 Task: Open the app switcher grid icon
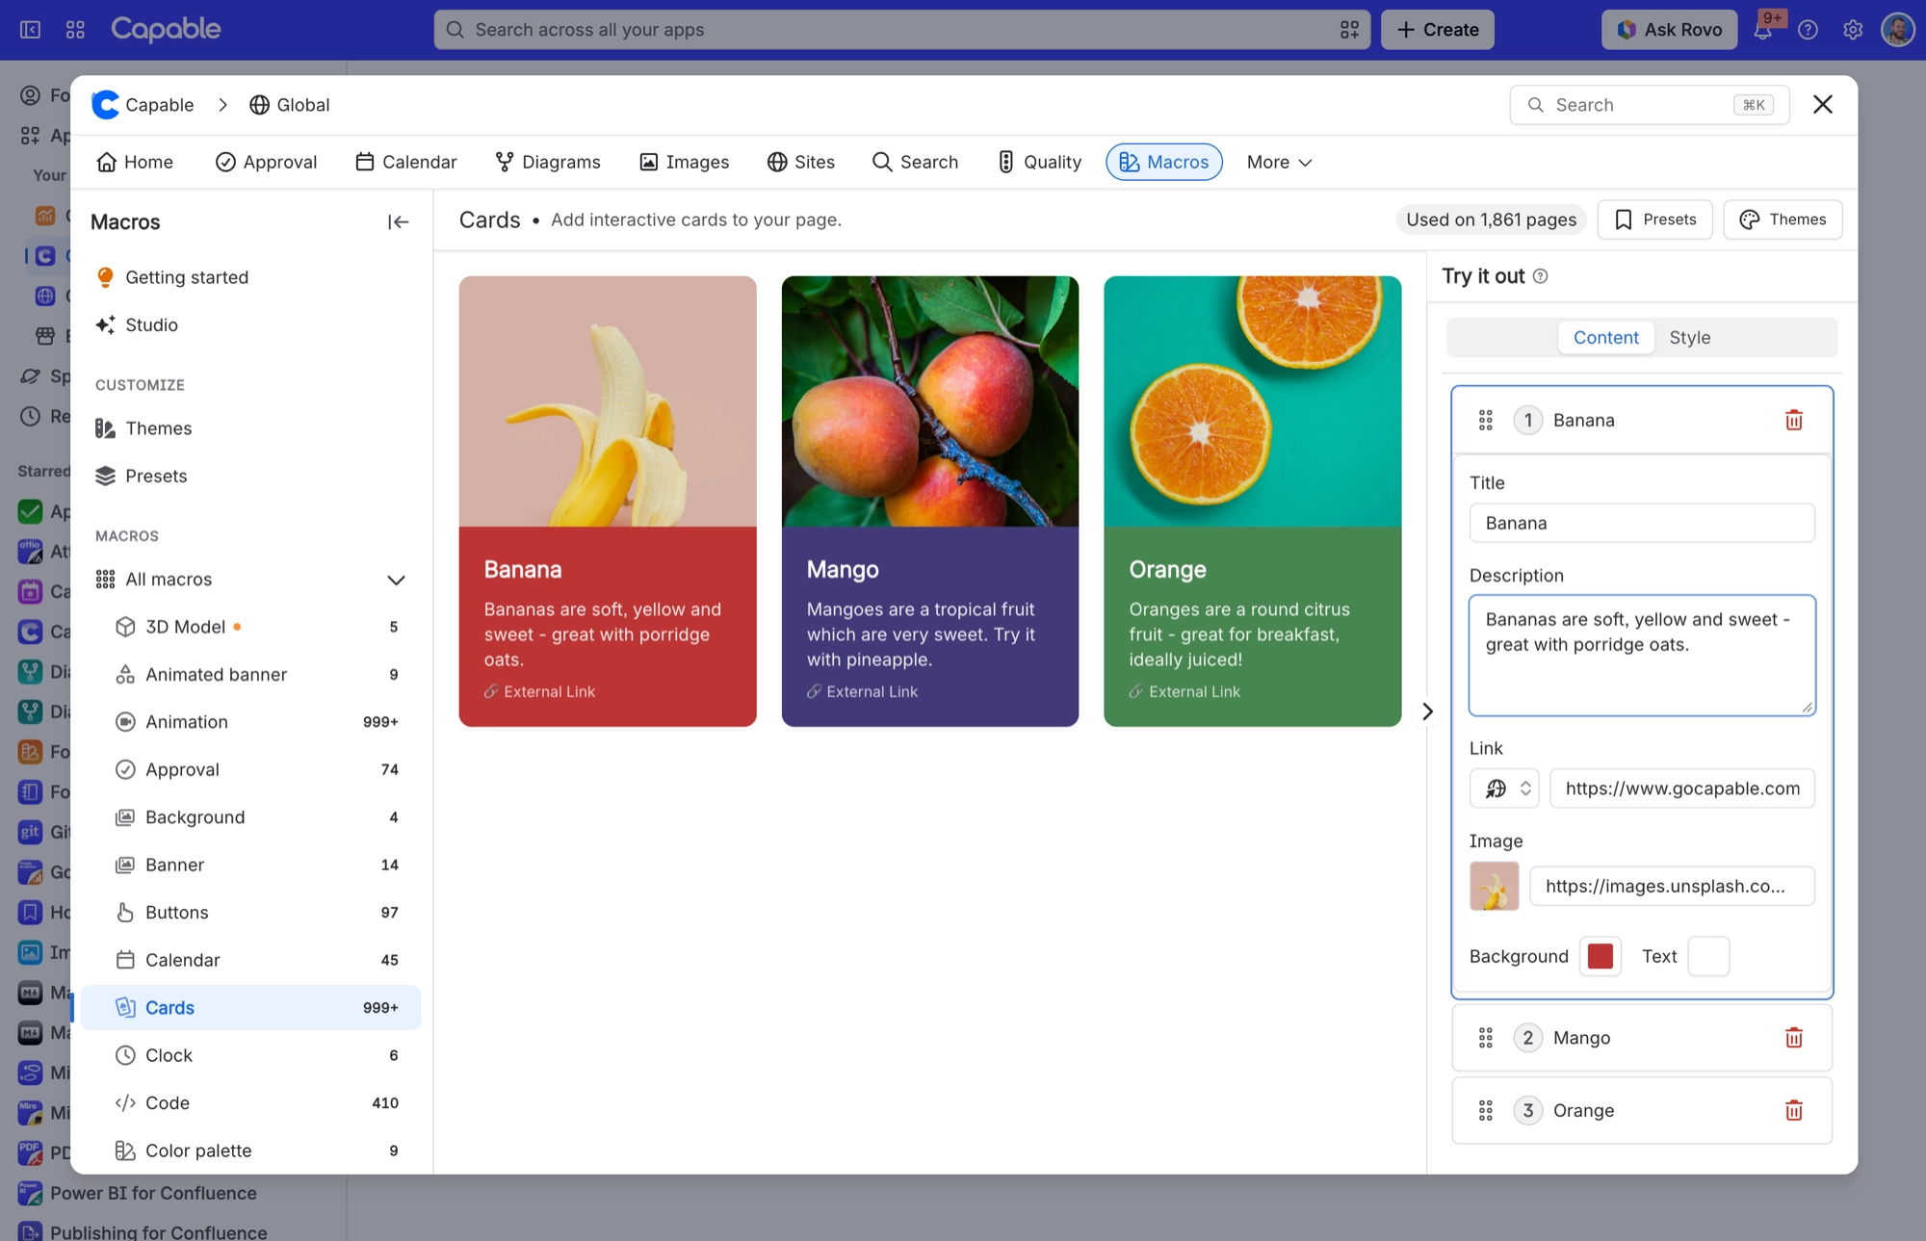75,30
